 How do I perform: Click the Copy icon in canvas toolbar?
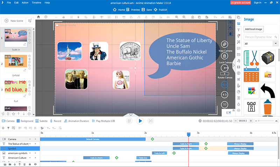point(199,17)
